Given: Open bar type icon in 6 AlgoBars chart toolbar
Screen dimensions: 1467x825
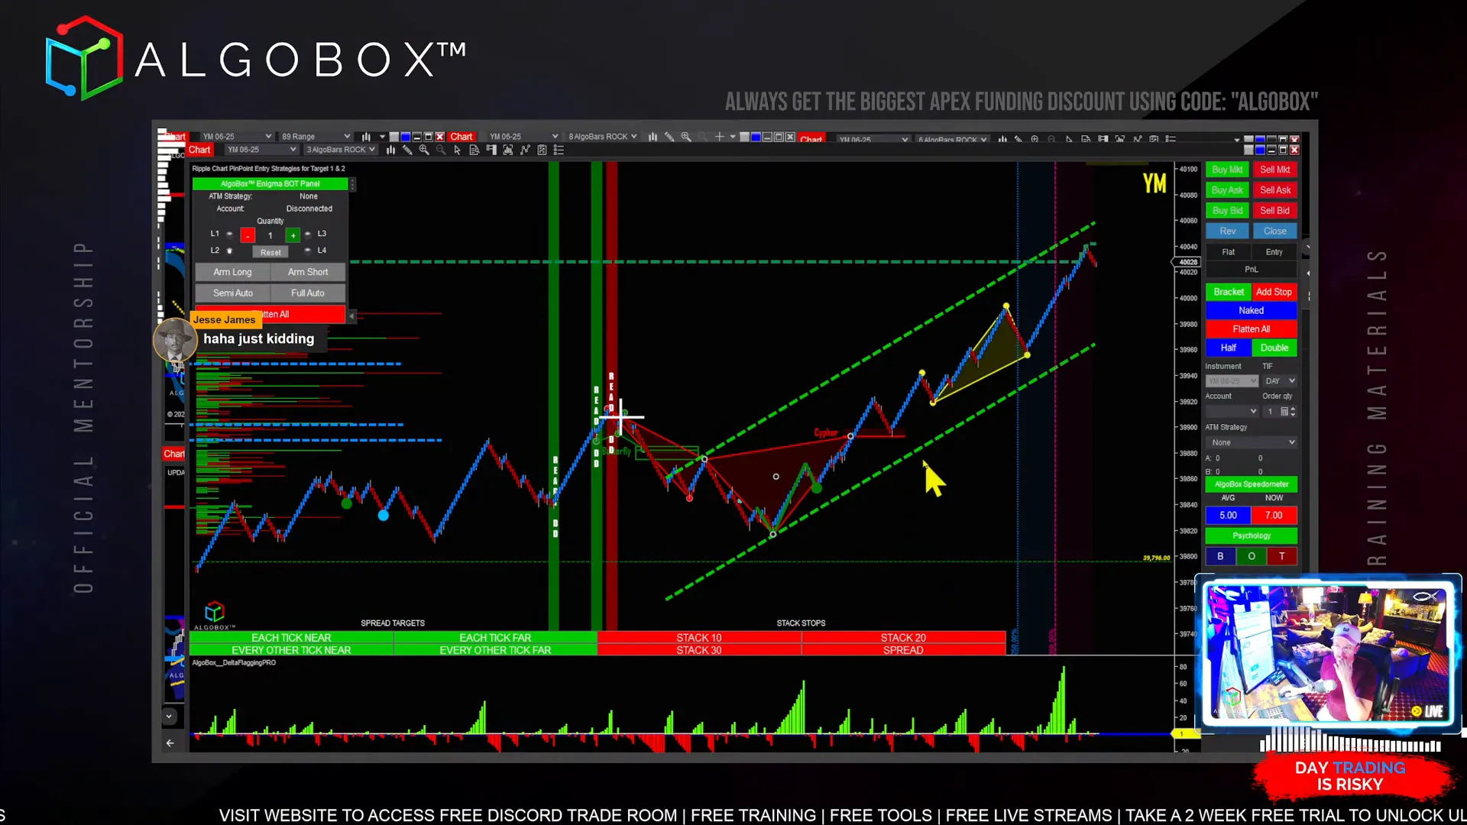Looking at the screenshot, I should pyautogui.click(x=1002, y=139).
